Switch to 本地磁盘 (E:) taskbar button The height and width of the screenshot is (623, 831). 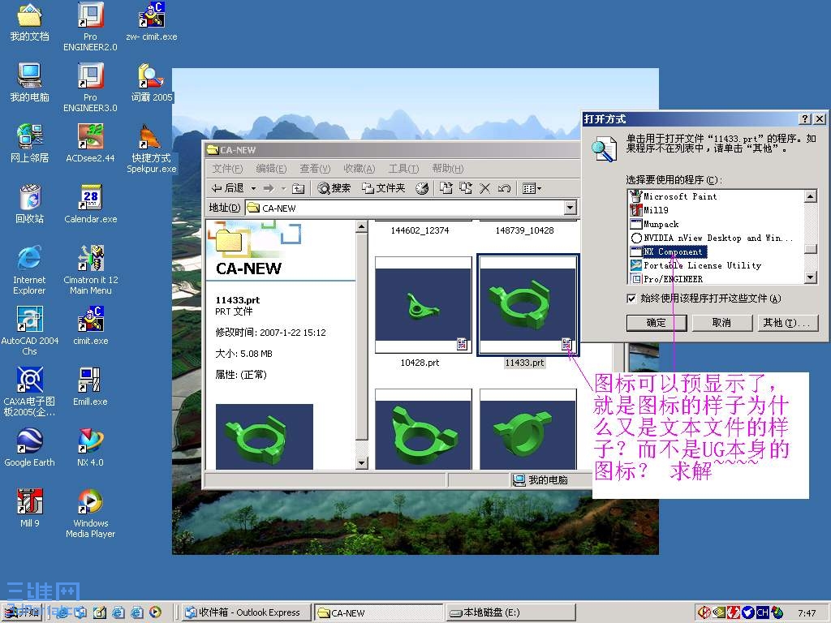click(x=510, y=612)
